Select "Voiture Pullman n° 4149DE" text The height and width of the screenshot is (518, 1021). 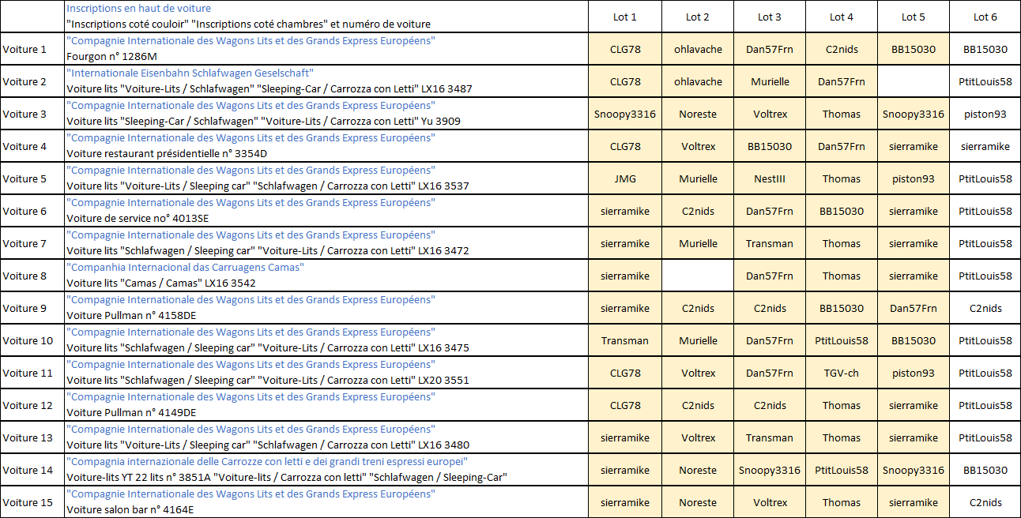(x=131, y=413)
